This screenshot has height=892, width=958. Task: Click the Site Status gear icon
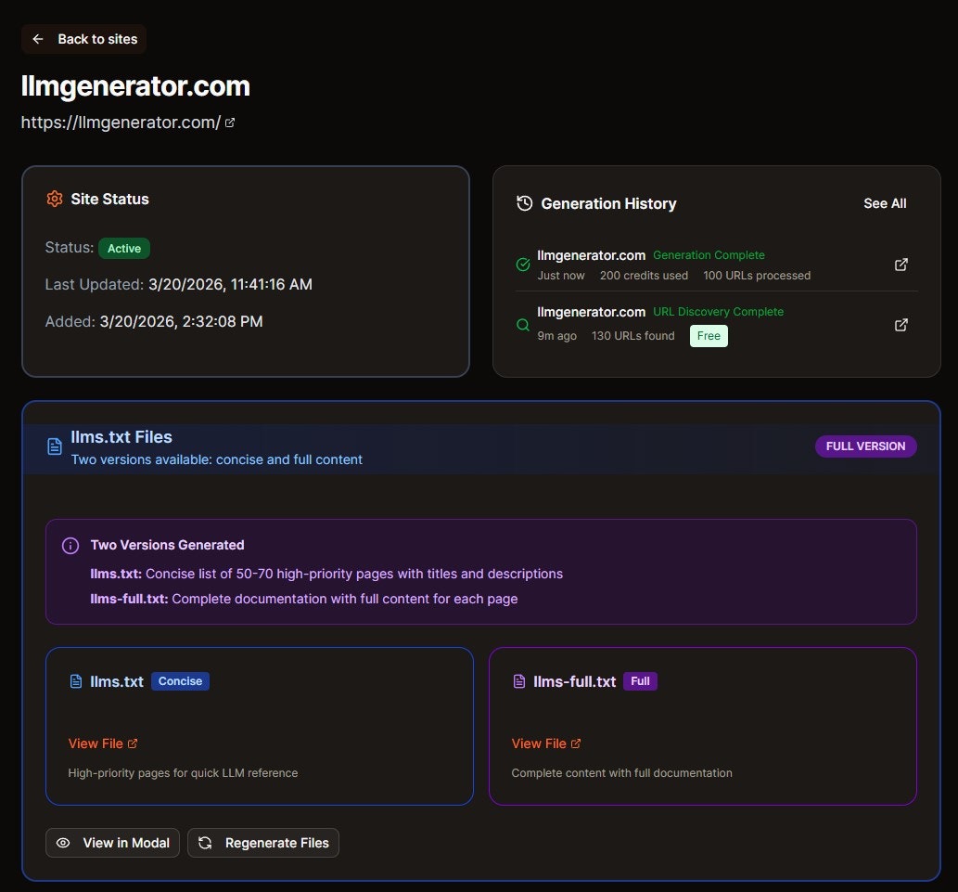tap(54, 199)
